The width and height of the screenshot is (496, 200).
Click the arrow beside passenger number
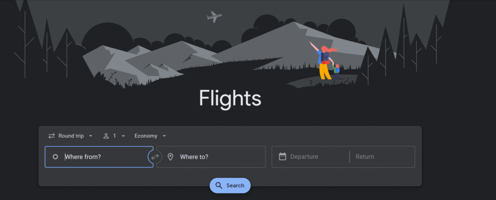(123, 136)
